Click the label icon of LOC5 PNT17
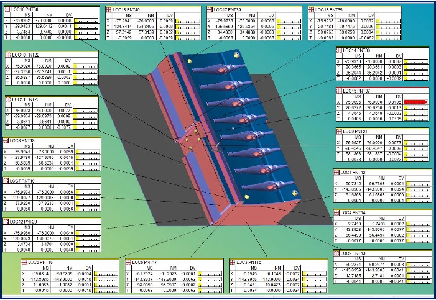Viewport: 436px width, 300px height. 128,262
